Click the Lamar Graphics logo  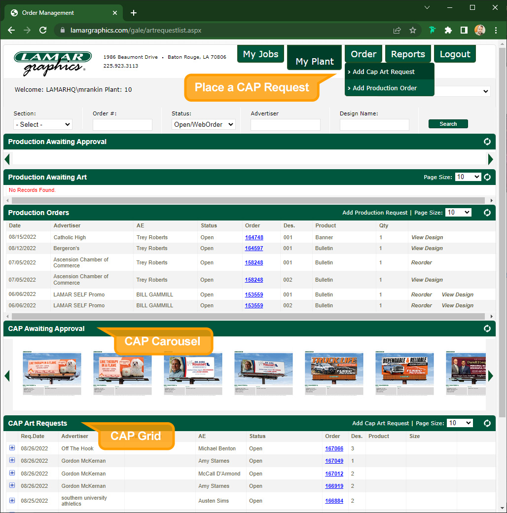pos(53,64)
